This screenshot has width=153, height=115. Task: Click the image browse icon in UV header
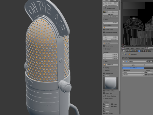pyautogui.click(x=146, y=48)
